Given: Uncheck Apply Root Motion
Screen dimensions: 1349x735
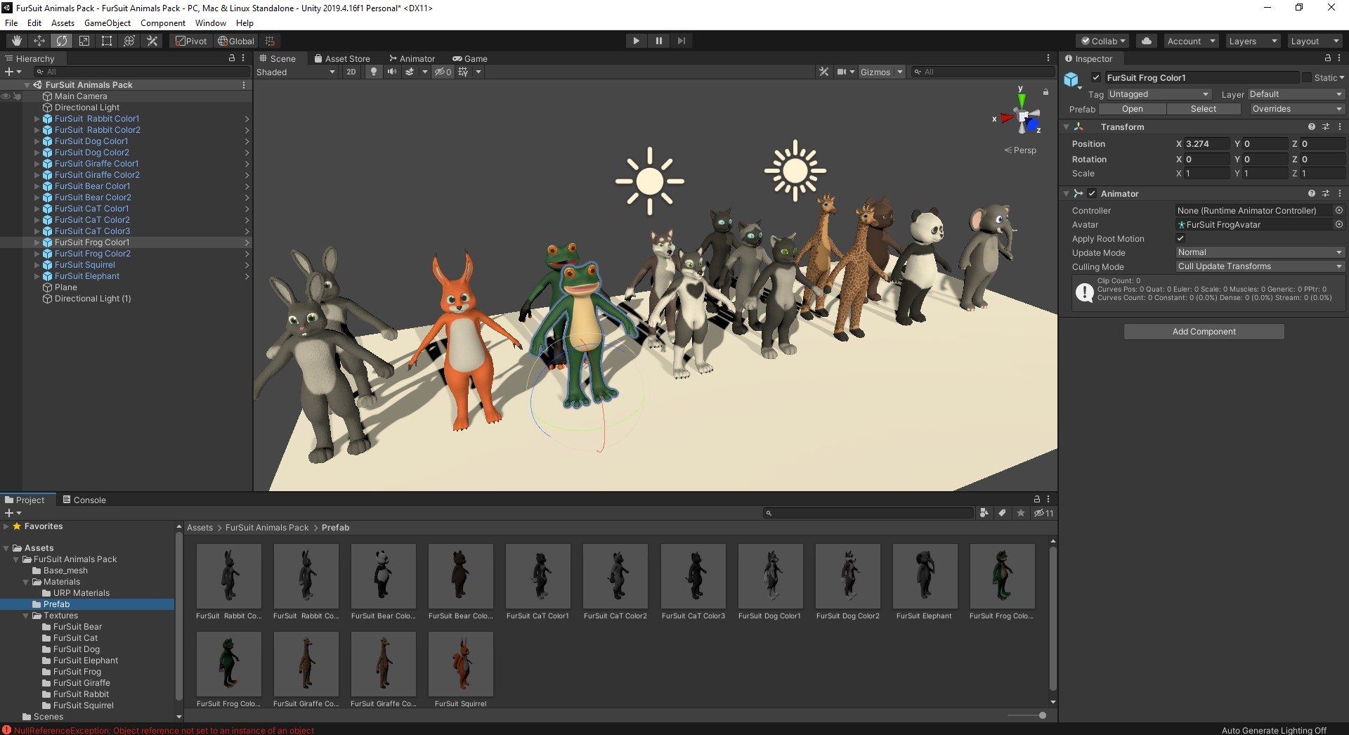Looking at the screenshot, I should tap(1180, 238).
